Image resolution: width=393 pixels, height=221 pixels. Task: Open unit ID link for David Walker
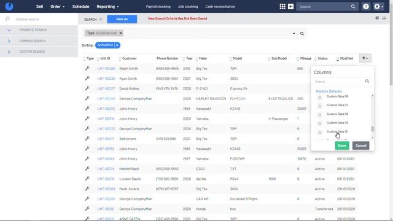(106, 88)
